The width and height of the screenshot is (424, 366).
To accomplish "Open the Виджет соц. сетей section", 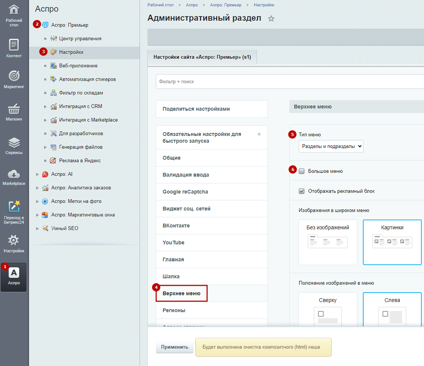I will (212, 209).
